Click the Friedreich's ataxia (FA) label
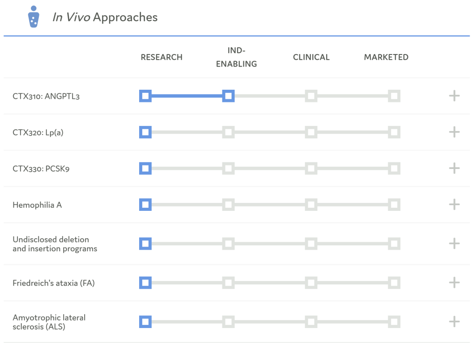This screenshot has height=345, width=471. pyautogui.click(x=54, y=283)
